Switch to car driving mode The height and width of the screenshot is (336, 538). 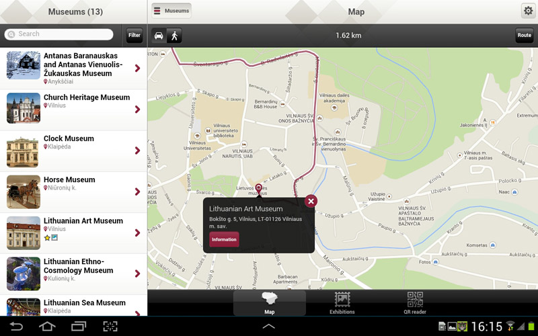[159, 36]
